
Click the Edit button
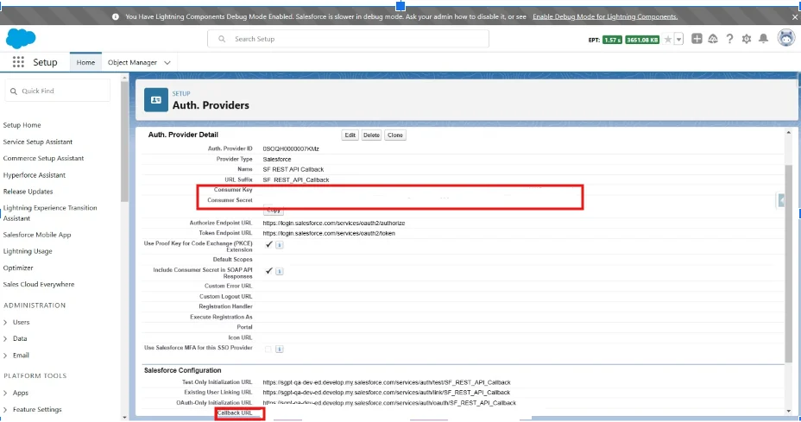350,135
